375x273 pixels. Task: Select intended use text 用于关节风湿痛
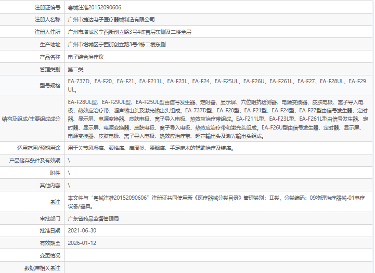coord(151,148)
